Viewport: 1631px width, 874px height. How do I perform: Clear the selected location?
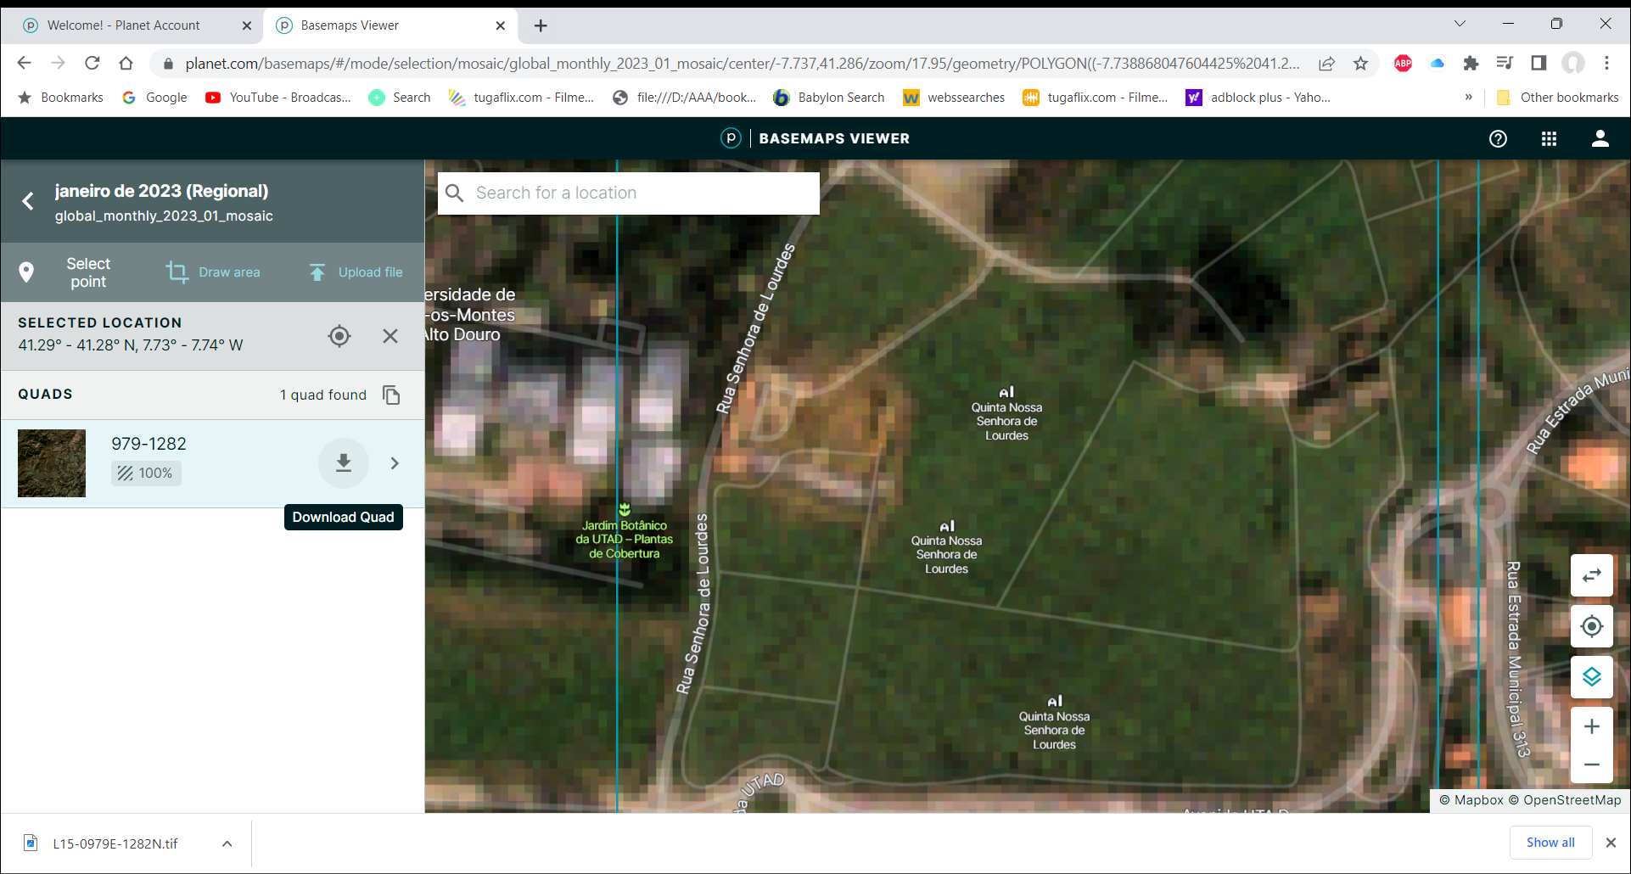(390, 336)
